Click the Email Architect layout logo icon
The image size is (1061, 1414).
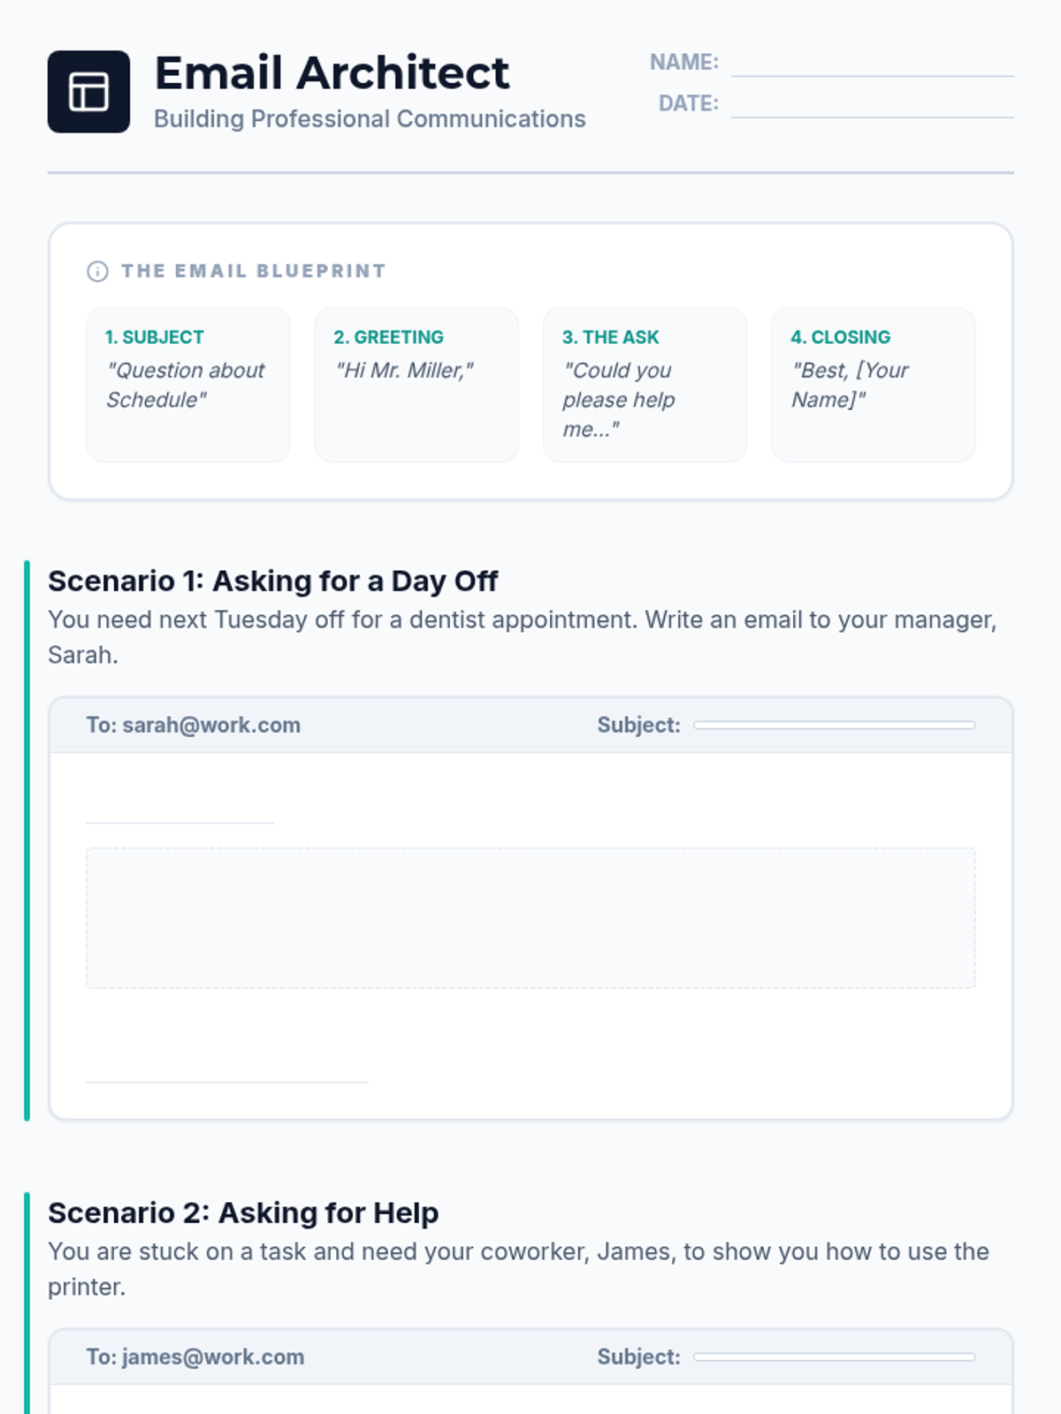(x=88, y=92)
